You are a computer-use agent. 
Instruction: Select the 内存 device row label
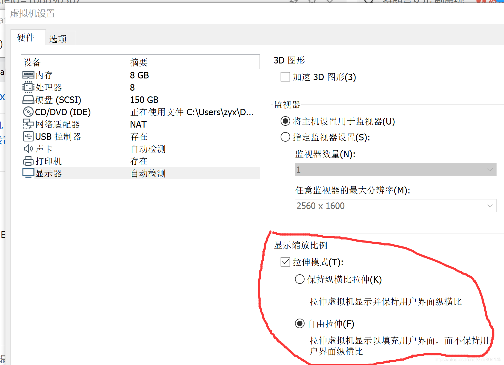point(44,75)
